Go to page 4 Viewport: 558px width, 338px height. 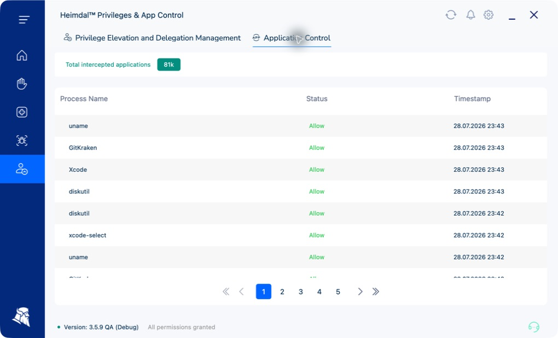click(319, 292)
